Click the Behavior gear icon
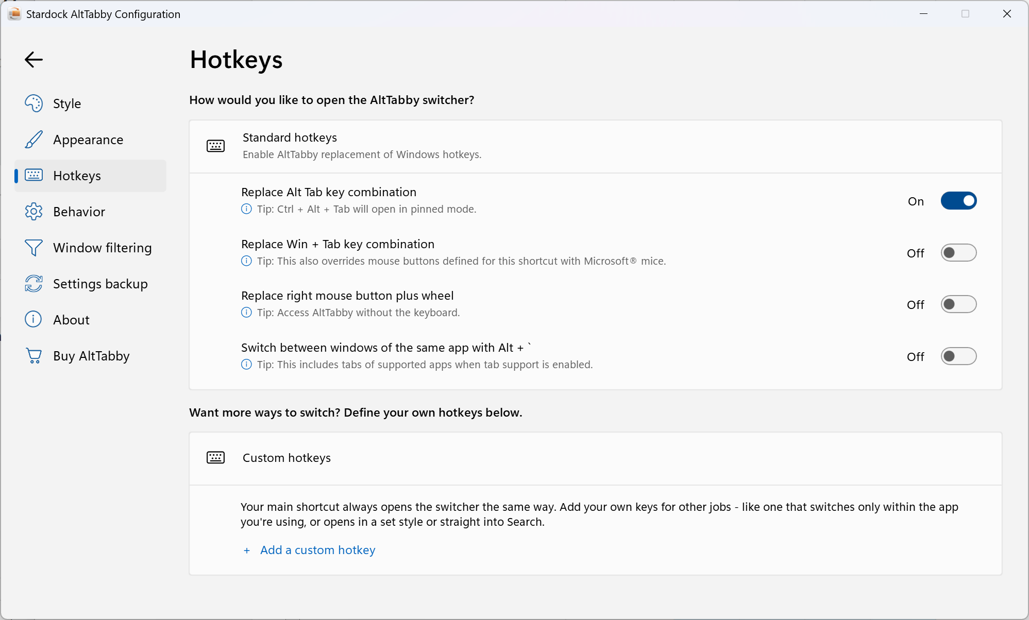Image resolution: width=1029 pixels, height=620 pixels. 34,212
